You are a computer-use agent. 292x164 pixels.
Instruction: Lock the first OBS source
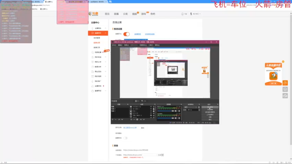154,107
